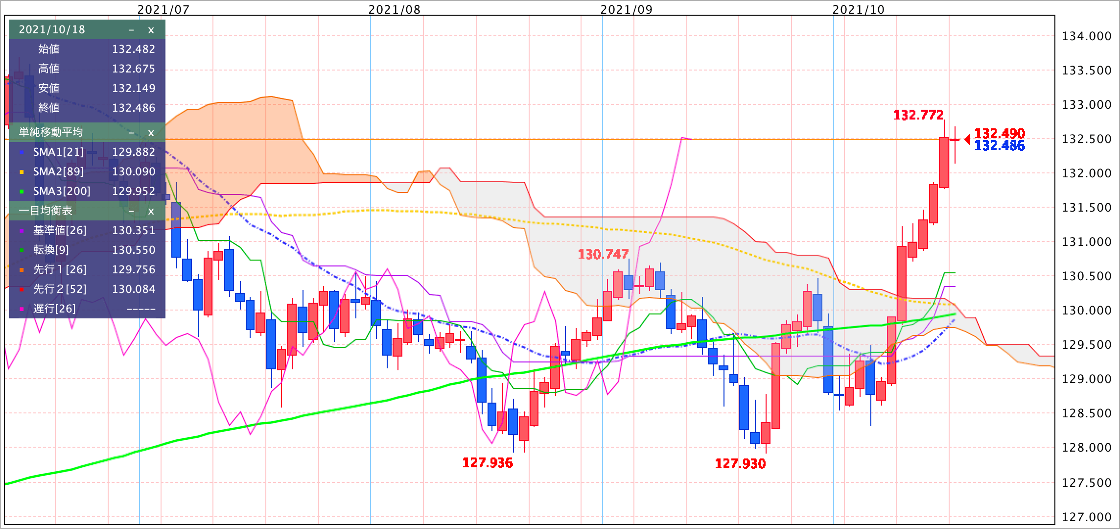
Task: Click the 転換[9] green color marker
Action: tap(21, 251)
